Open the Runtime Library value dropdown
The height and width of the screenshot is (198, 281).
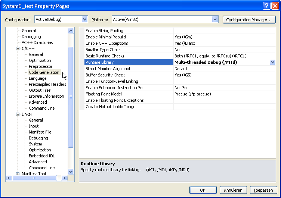272,62
